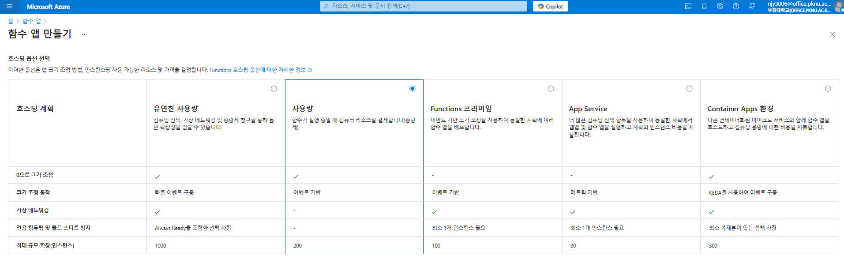Click the 빠른 이벤트 구동 cell
844x267 pixels.
point(174,192)
